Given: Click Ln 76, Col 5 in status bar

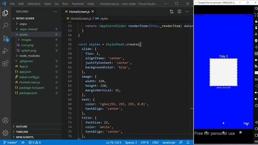Looking at the screenshot, I should [x=114, y=143].
